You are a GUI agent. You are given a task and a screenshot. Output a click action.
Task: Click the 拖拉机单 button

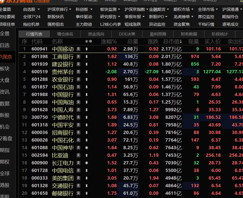31,24
